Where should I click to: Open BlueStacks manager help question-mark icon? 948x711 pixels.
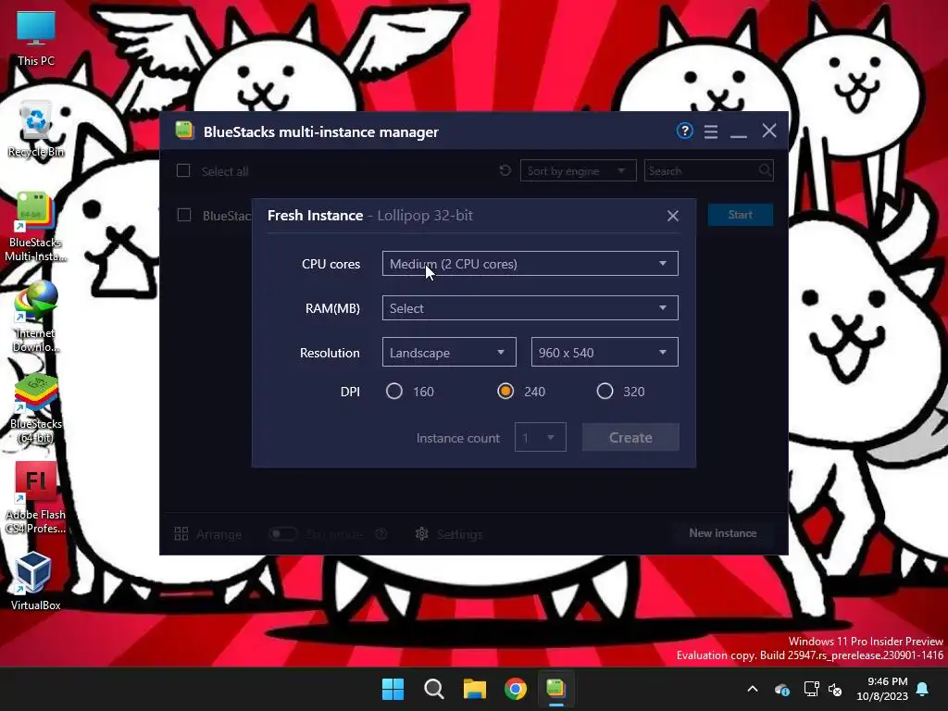click(x=684, y=131)
